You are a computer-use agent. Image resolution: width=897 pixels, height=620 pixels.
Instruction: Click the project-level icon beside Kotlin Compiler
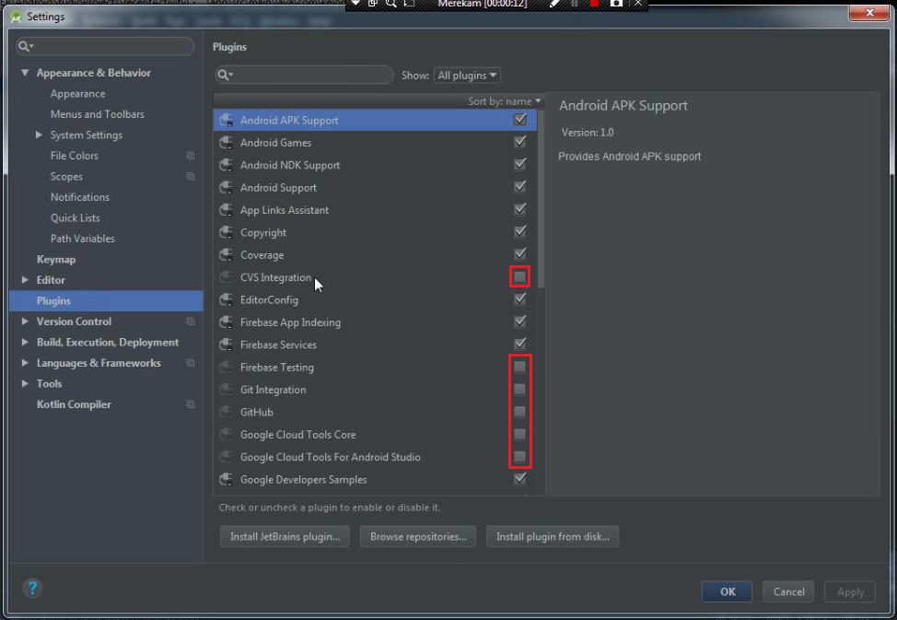[191, 404]
